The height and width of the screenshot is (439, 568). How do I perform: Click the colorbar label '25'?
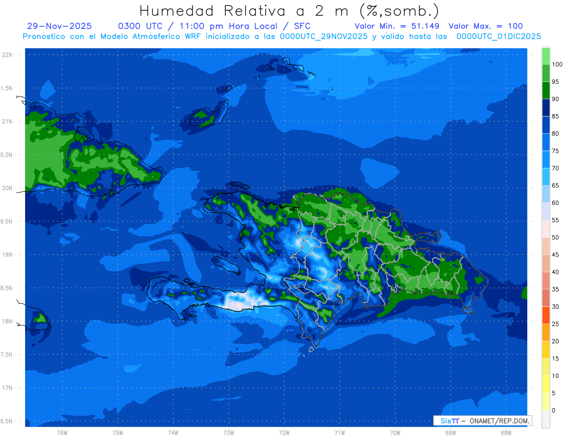[x=555, y=324]
